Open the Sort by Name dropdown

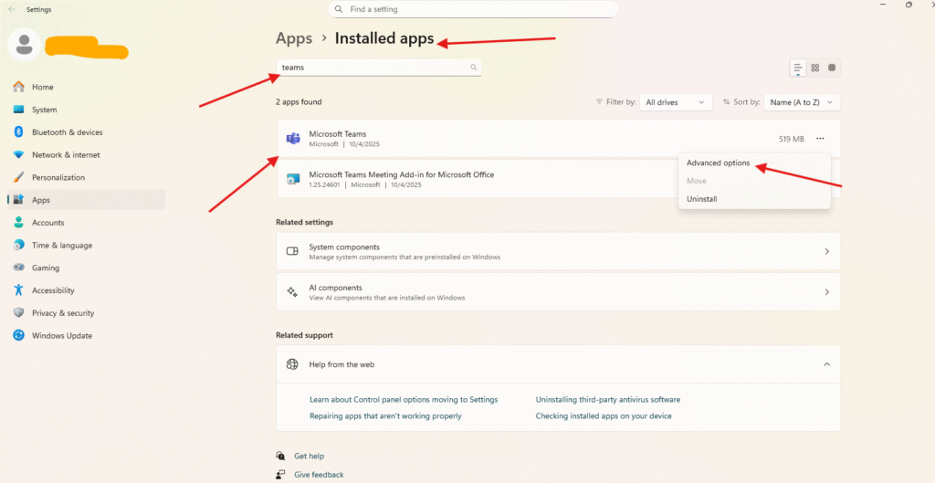pyautogui.click(x=803, y=102)
